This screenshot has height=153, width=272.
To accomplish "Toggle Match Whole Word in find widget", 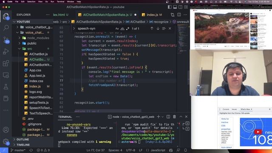I will coord(122,28).
